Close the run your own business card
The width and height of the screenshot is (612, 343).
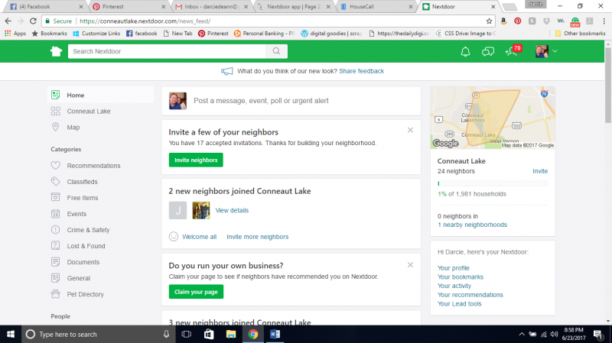pyautogui.click(x=410, y=264)
